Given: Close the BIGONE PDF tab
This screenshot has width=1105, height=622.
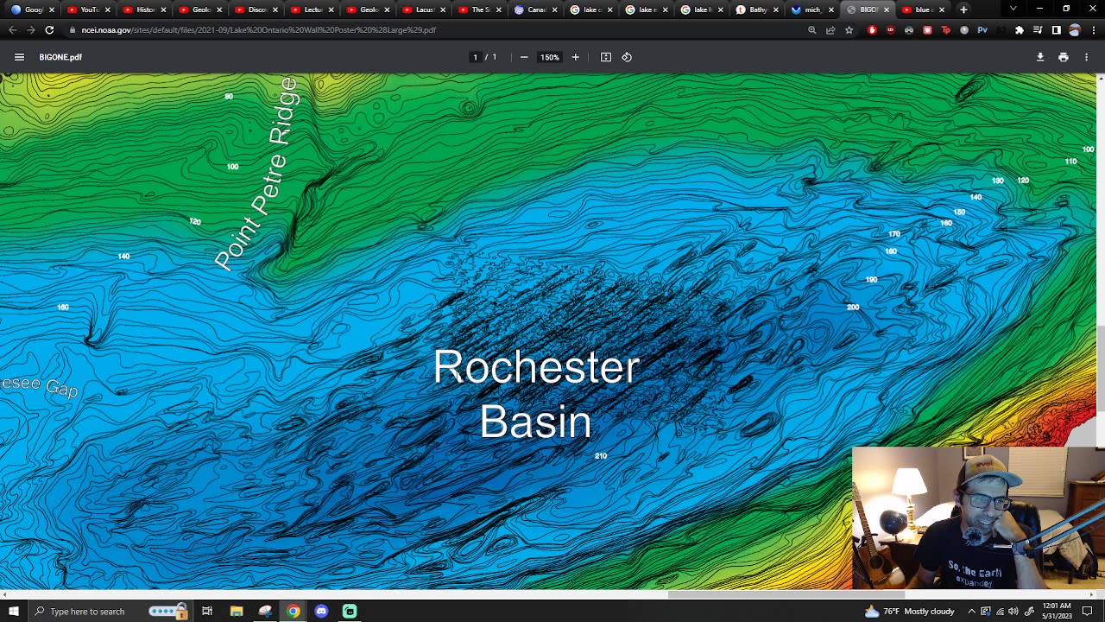Looking at the screenshot, I should (886, 10).
